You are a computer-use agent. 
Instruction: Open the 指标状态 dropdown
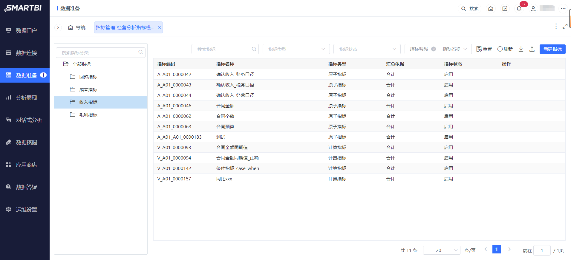coord(367,49)
